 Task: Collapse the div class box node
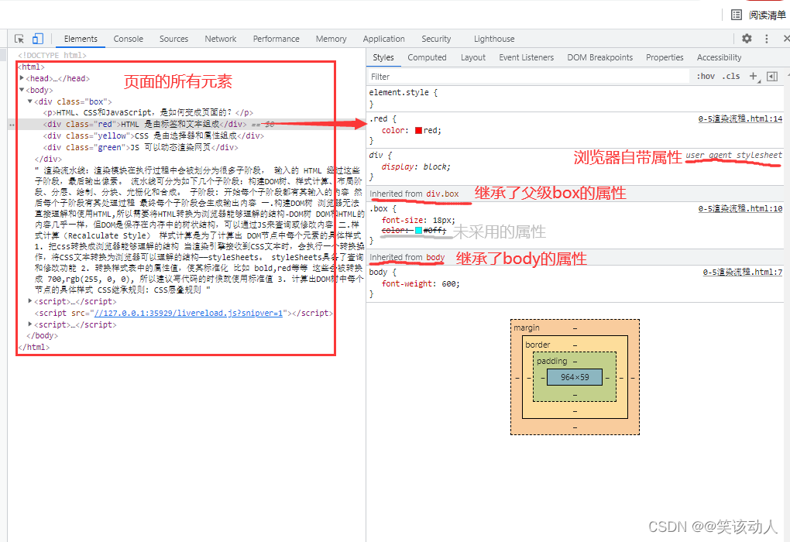30,101
